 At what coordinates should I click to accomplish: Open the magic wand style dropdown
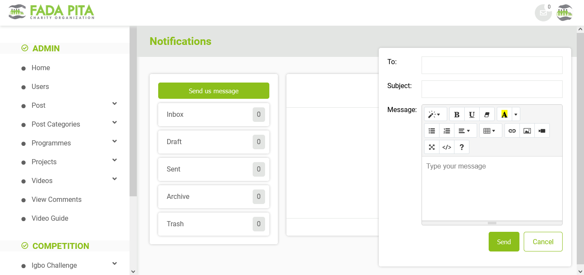pos(435,114)
